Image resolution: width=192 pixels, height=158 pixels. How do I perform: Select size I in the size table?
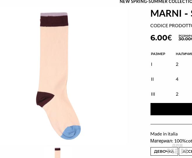coord(152,64)
